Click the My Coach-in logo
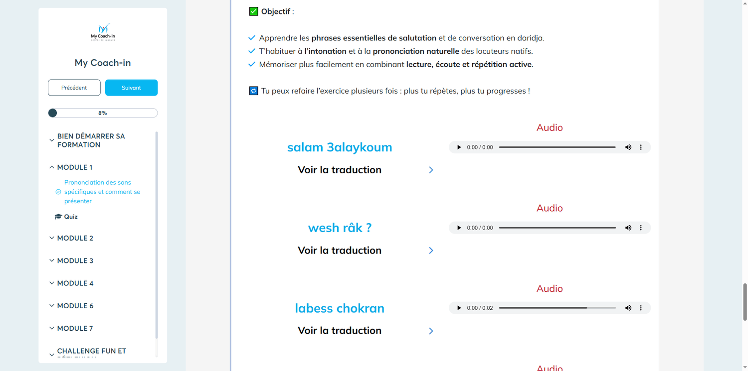 point(103,32)
